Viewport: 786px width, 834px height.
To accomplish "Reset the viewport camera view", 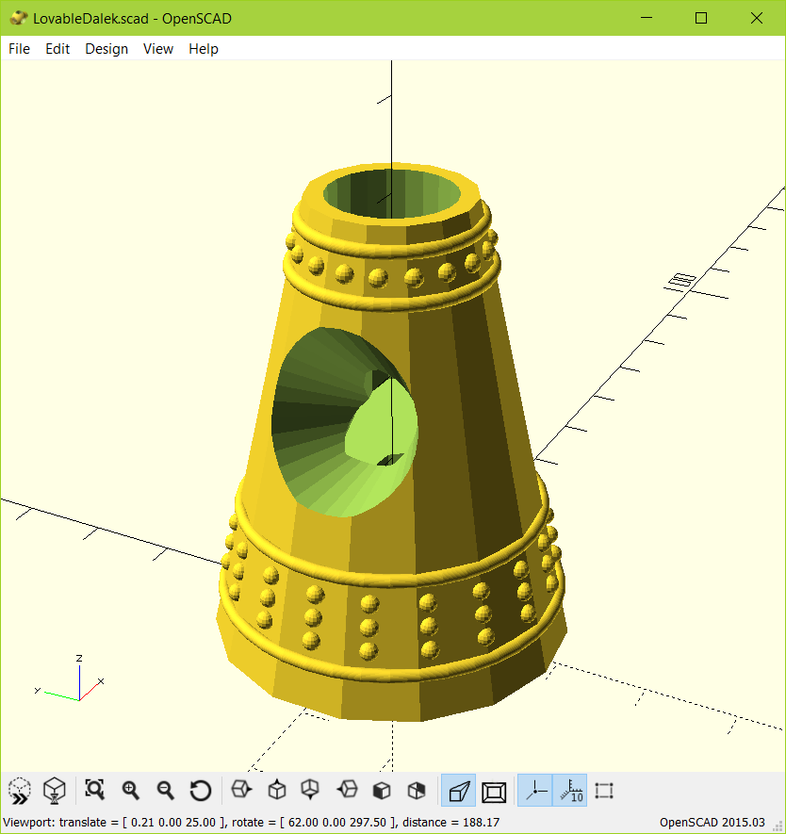I will pyautogui.click(x=200, y=791).
